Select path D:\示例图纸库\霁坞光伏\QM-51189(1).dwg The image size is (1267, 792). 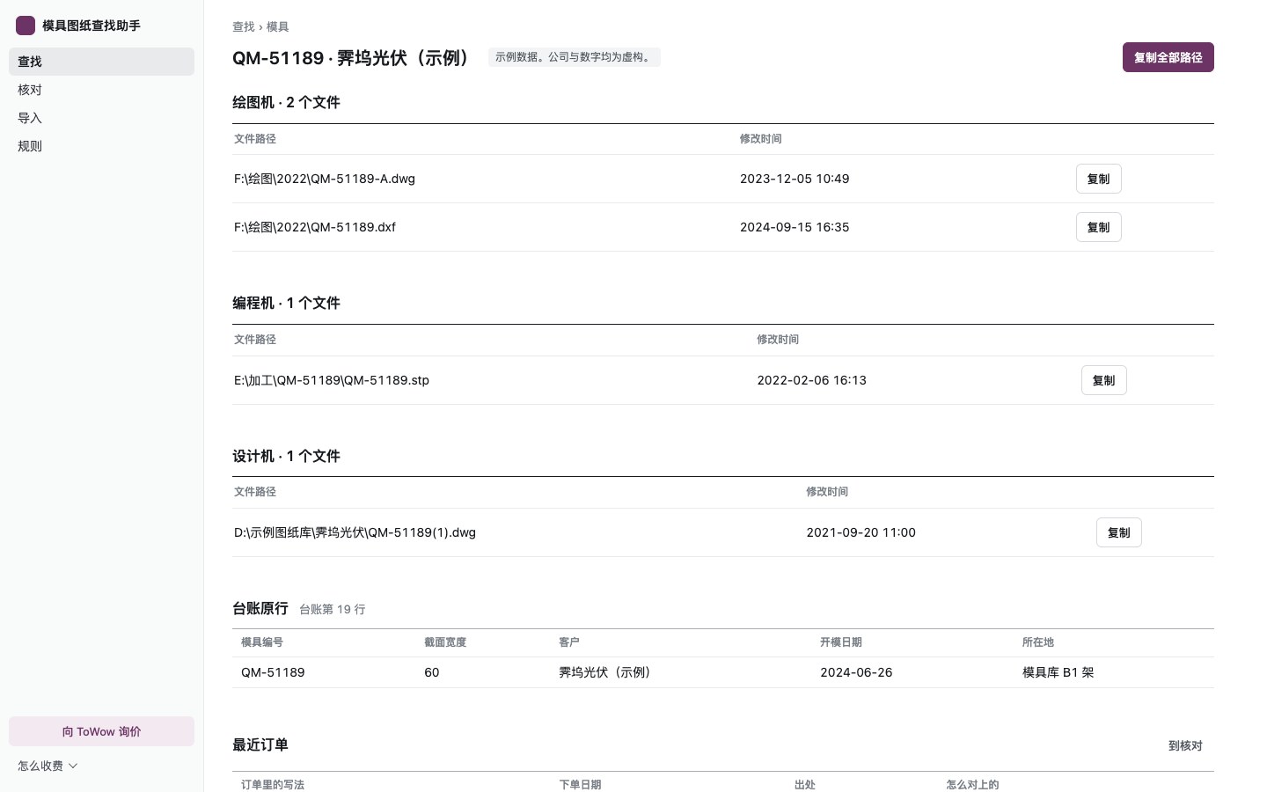coord(355,532)
